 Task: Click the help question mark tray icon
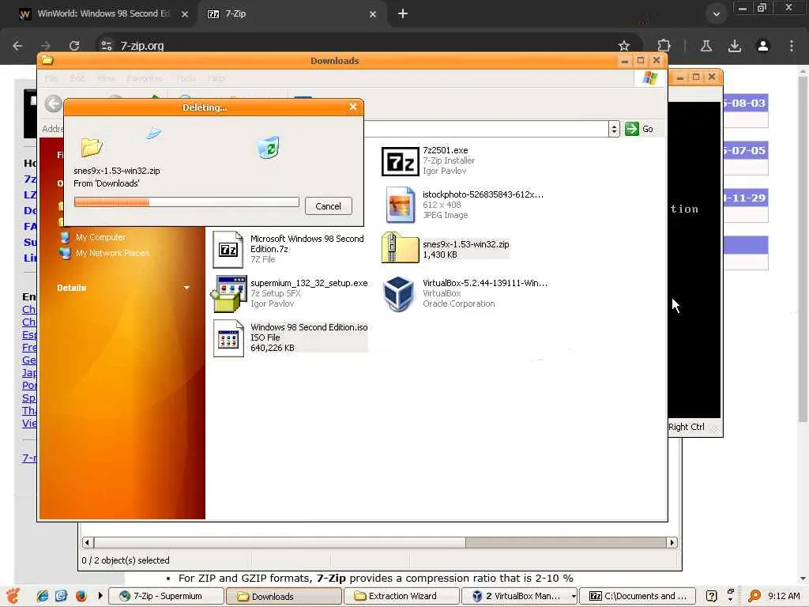click(x=712, y=596)
